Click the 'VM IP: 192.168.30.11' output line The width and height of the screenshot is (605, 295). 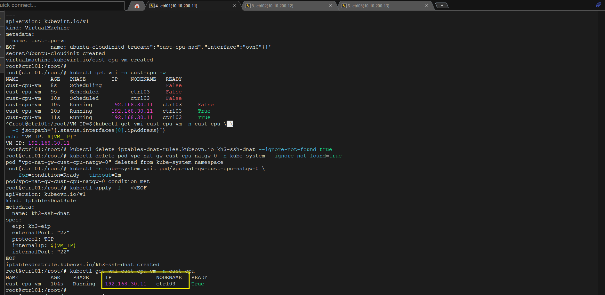[x=38, y=143]
